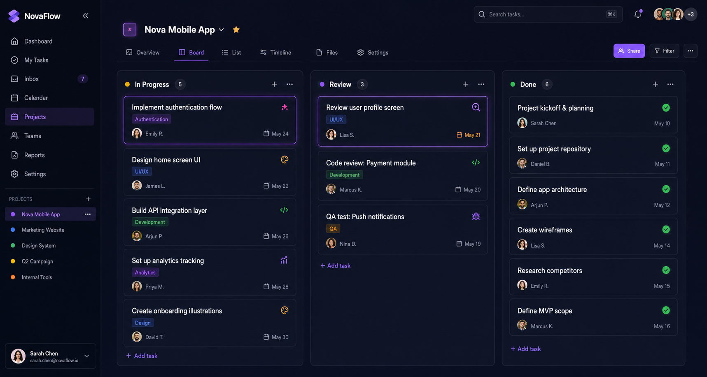Add a task with Review column plus icon
Viewport: 707px width, 377px height.
coord(466,84)
